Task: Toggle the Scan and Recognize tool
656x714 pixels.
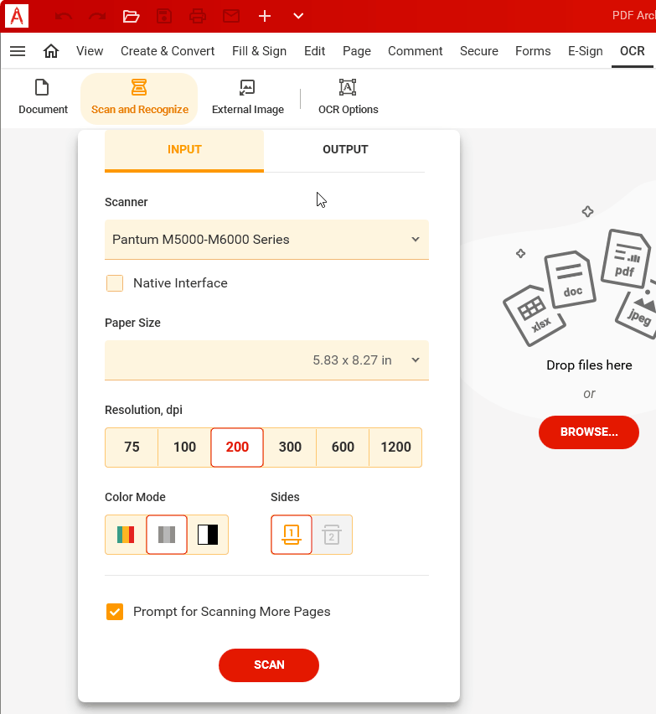Action: [x=139, y=98]
